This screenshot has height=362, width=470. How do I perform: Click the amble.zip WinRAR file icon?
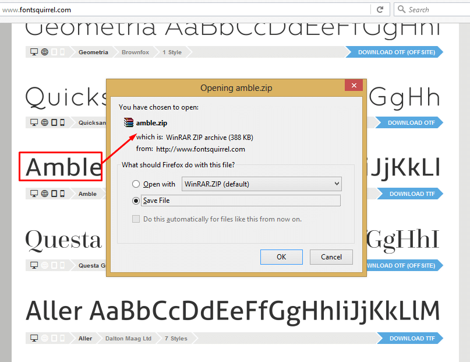(x=128, y=122)
